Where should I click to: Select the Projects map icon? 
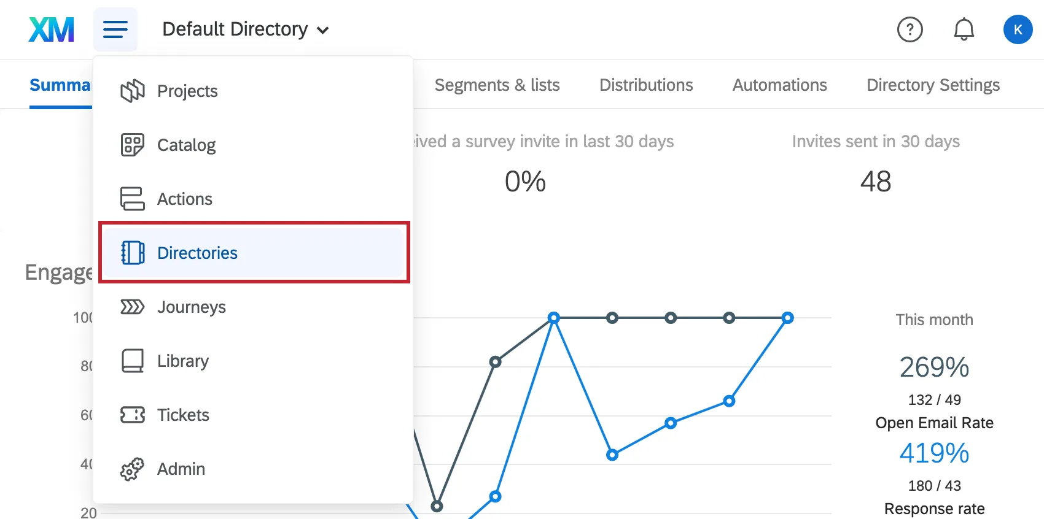pos(133,91)
